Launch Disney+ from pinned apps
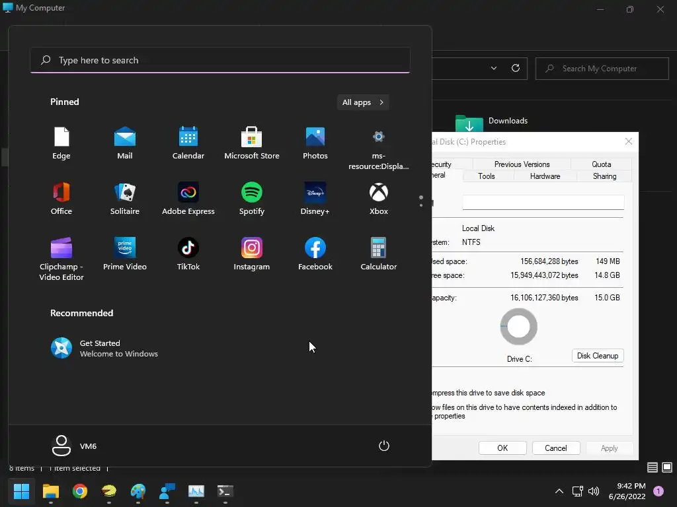Screen dimensions: 677x507 pos(315,198)
